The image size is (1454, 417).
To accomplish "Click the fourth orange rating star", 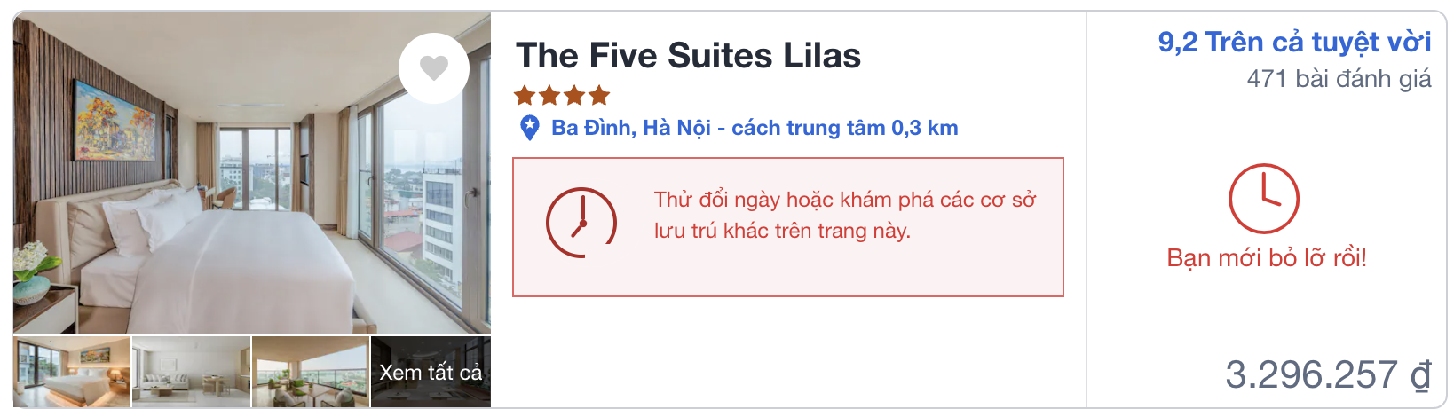I will coord(599,95).
